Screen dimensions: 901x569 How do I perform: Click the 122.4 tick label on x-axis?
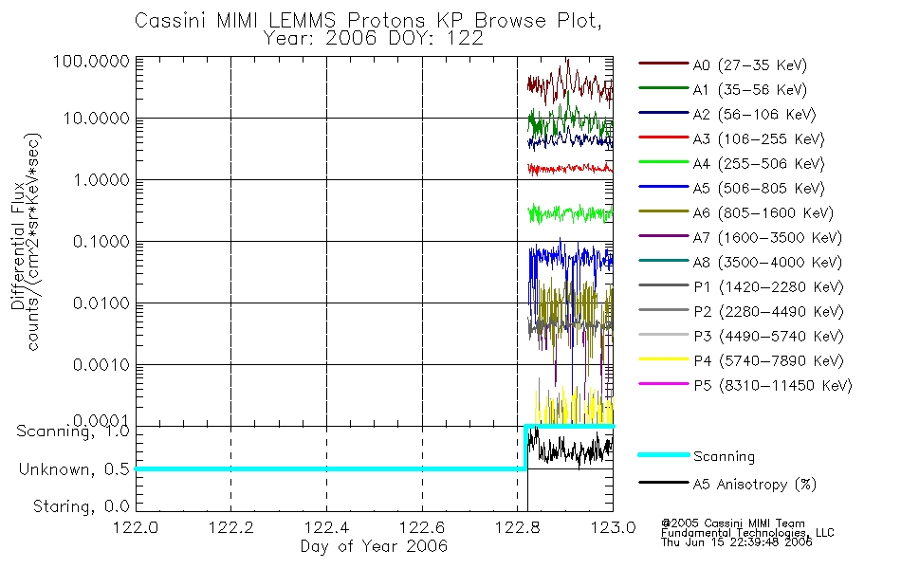pos(327,527)
